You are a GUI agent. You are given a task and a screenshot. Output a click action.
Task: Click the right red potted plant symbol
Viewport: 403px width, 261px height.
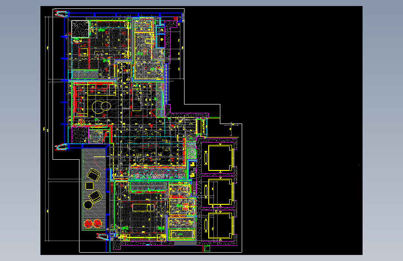98,223
